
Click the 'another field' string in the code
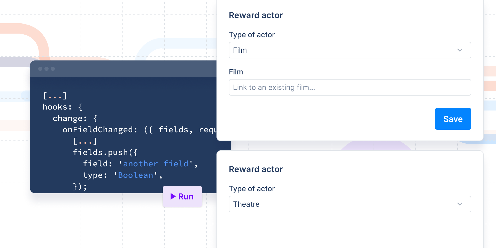click(156, 164)
